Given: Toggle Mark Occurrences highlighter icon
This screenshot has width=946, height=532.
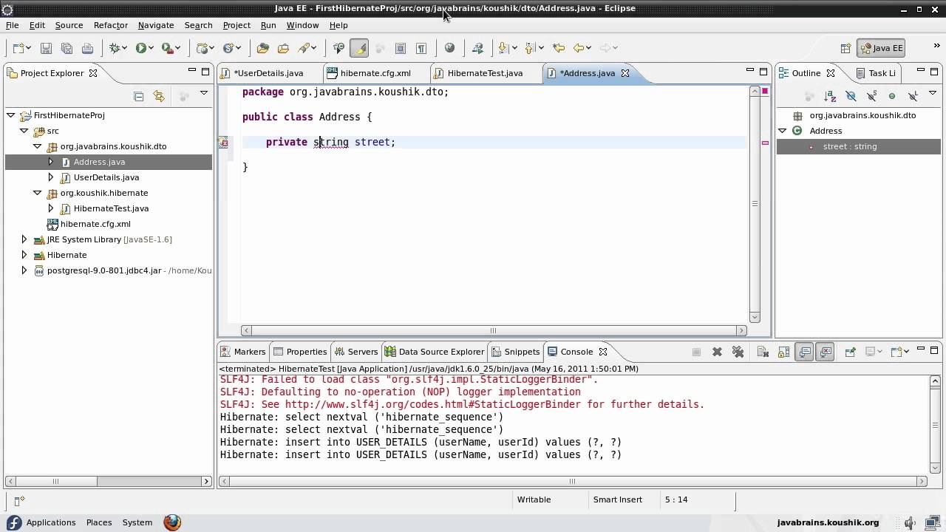Looking at the screenshot, I should pos(359,48).
